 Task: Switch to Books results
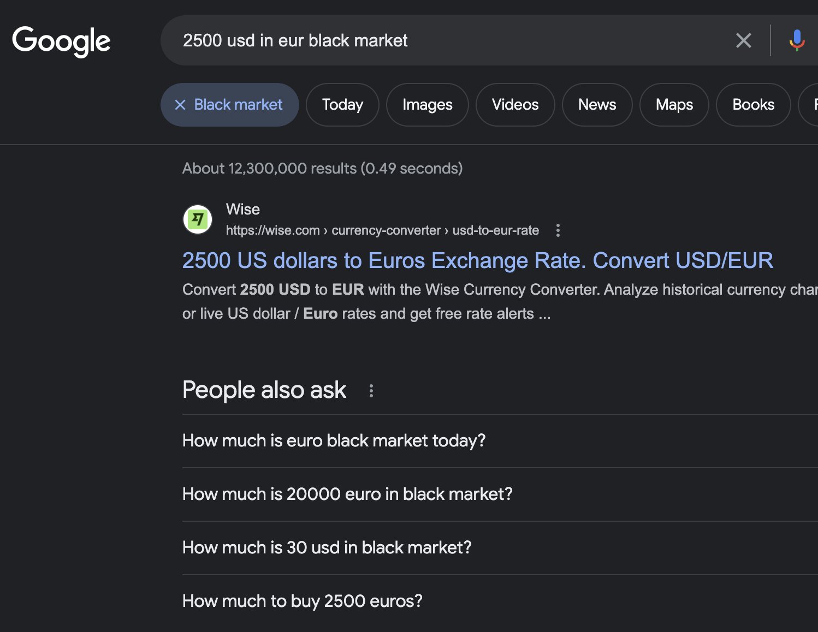pyautogui.click(x=753, y=105)
